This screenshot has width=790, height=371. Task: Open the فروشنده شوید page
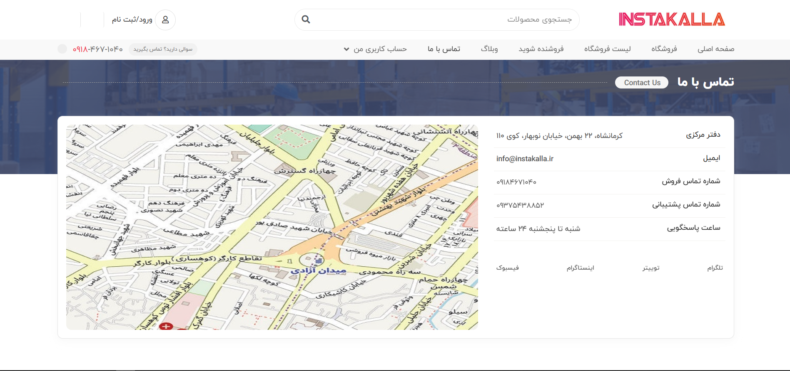pos(541,49)
